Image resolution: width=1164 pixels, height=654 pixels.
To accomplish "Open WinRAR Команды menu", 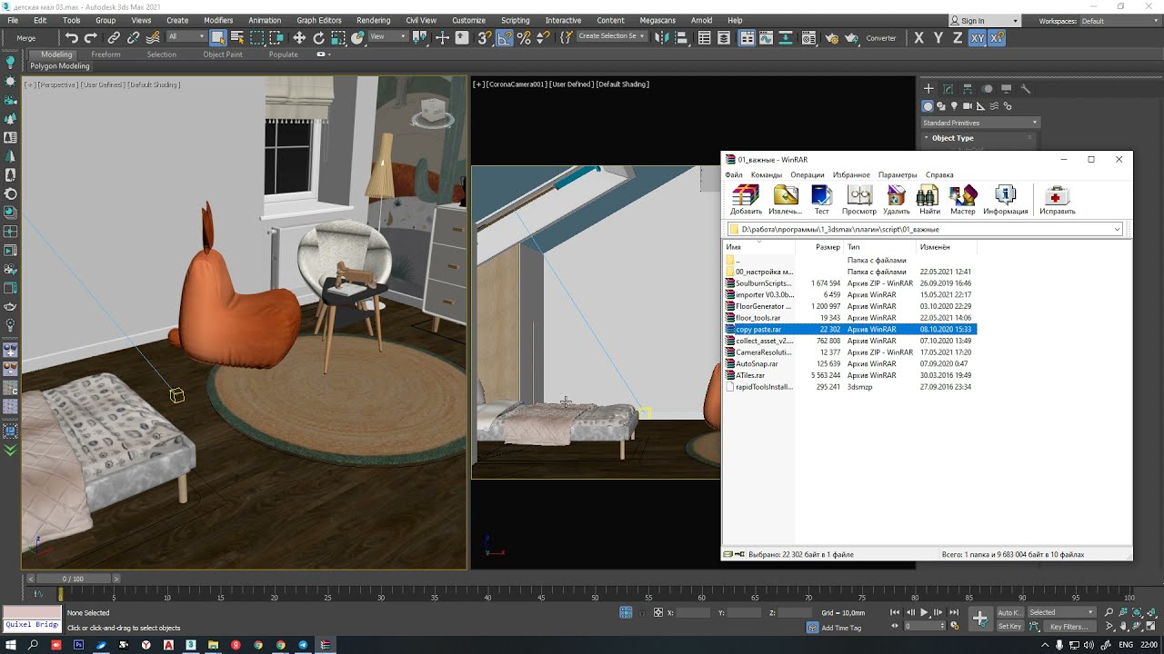I will (x=767, y=174).
